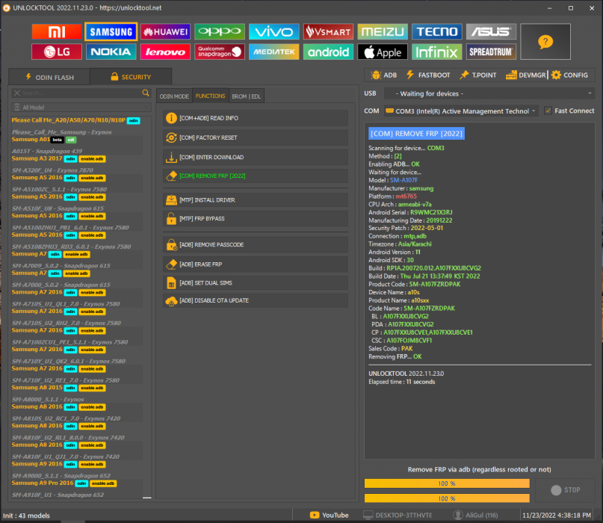The width and height of the screenshot is (603, 523).
Task: Open the Qualcomm Snapdragon section
Action: 220,52
